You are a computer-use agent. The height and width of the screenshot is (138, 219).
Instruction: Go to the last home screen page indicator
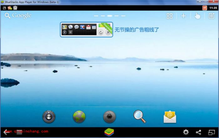click(x=124, y=16)
